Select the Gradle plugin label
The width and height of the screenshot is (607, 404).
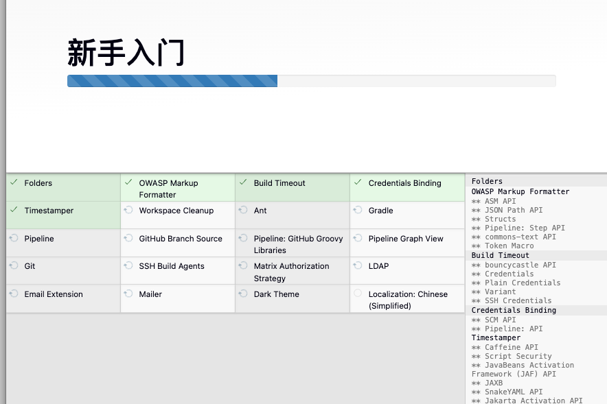coord(380,211)
